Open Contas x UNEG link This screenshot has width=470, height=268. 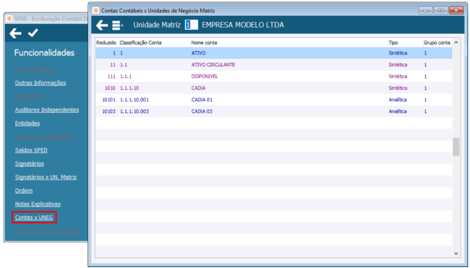[x=34, y=217]
